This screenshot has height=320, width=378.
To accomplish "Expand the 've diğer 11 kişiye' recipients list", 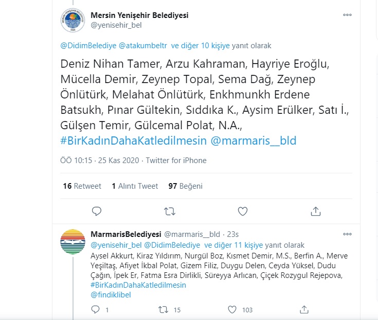I will coord(233,245).
